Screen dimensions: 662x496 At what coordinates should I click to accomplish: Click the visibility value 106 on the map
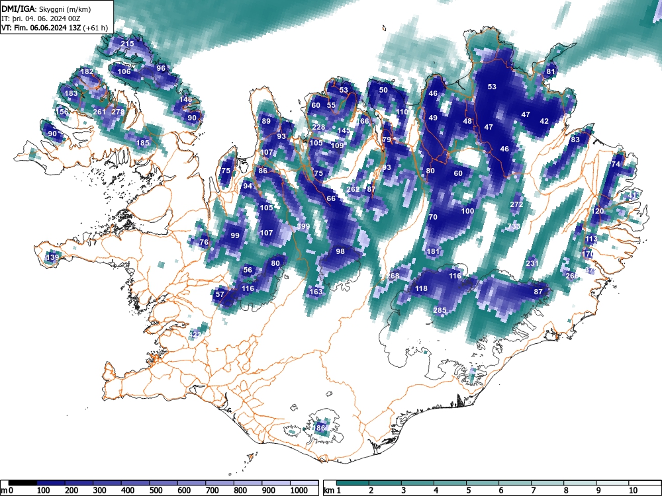124,71
